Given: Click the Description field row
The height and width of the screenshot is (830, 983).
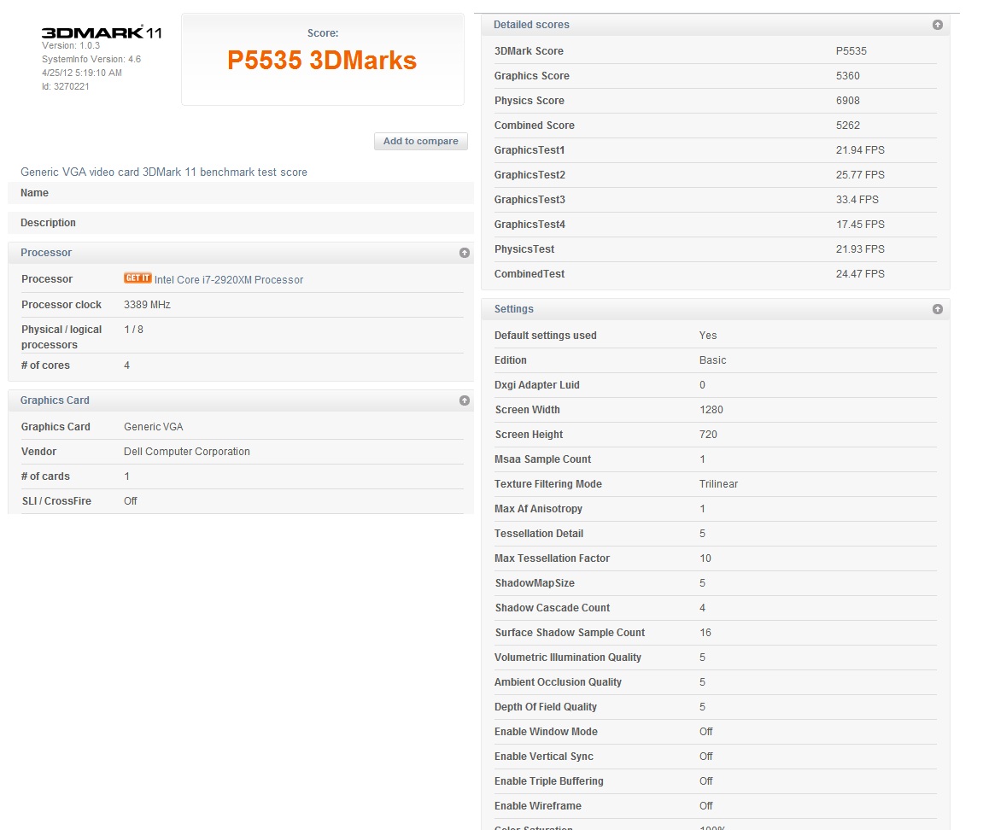Looking at the screenshot, I should point(241,223).
